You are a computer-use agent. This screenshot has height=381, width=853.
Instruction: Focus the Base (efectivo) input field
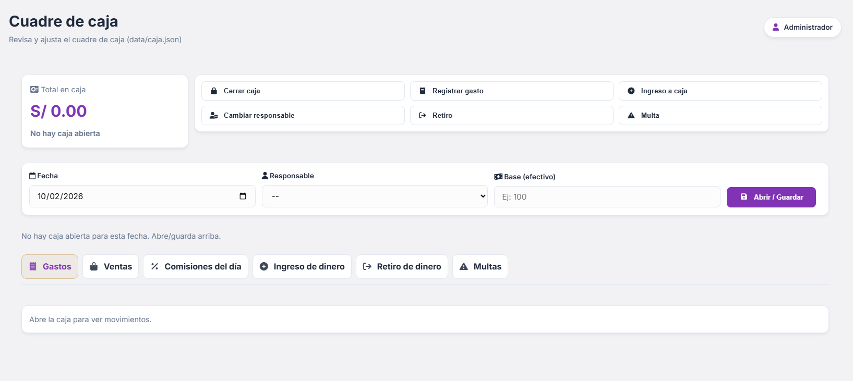[607, 197]
